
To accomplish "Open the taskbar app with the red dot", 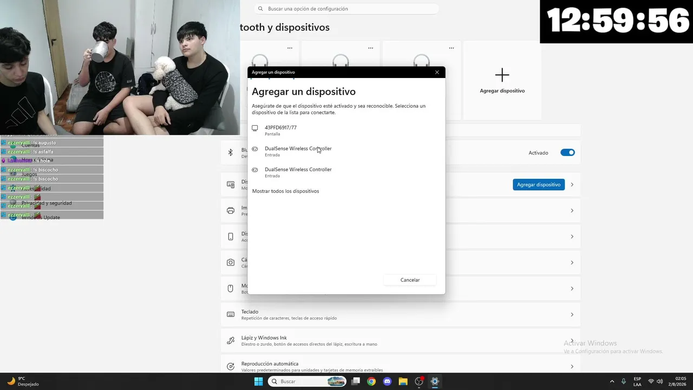I will coord(419,381).
